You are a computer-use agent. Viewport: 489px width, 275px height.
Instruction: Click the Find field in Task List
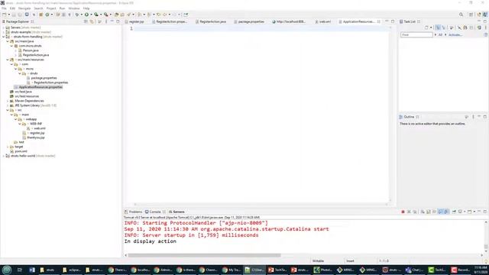416,35
